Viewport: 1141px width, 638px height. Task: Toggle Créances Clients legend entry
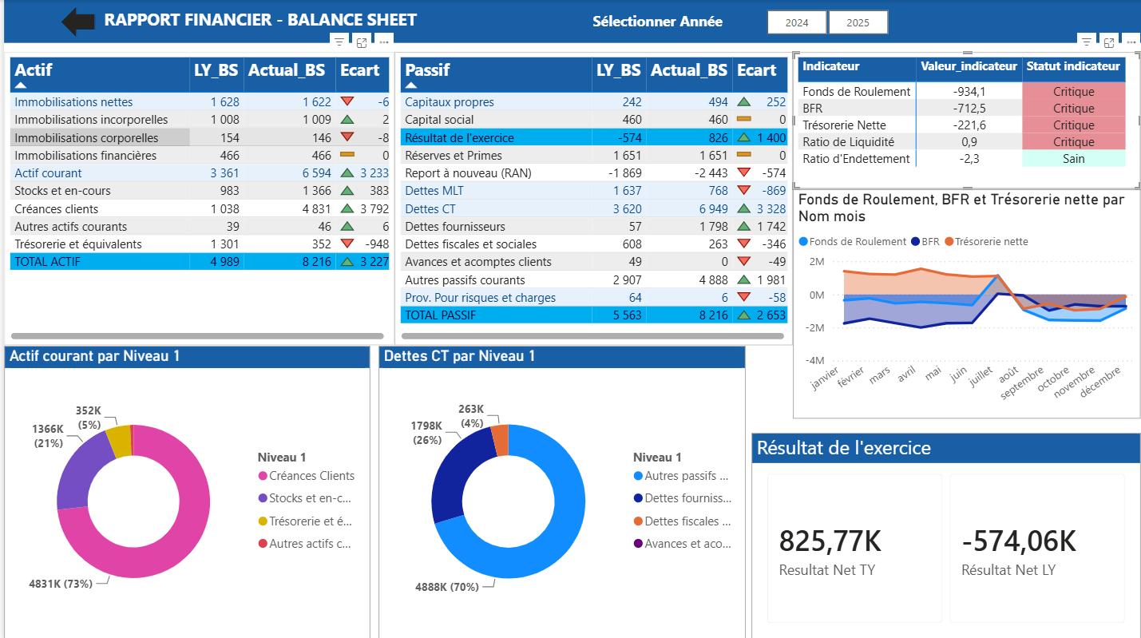(306, 476)
